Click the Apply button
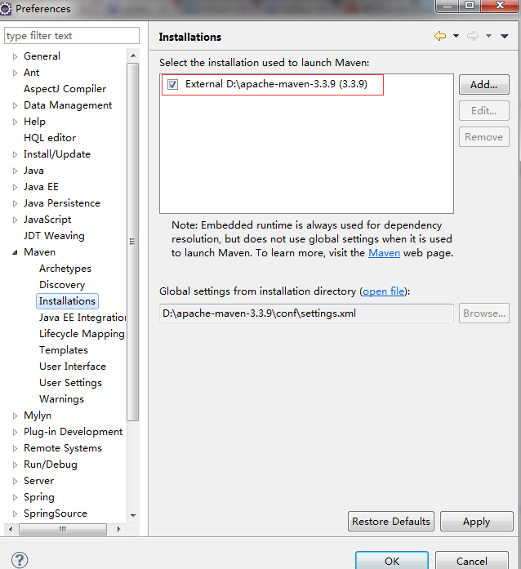Screen dimensions: 521x569 (477, 522)
